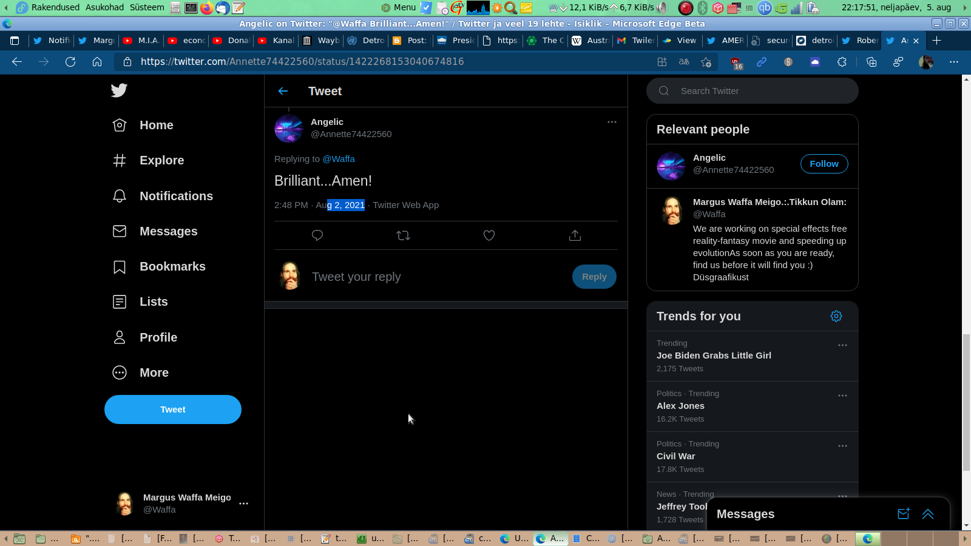Like the Brilliant...Amen! tweet
The height and width of the screenshot is (546, 971).
(489, 235)
